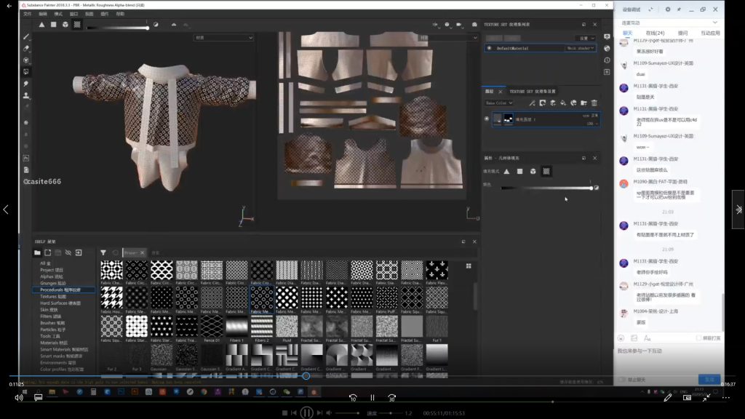
Task: Hide the fill layer with eye toggle
Action: [x=487, y=118]
